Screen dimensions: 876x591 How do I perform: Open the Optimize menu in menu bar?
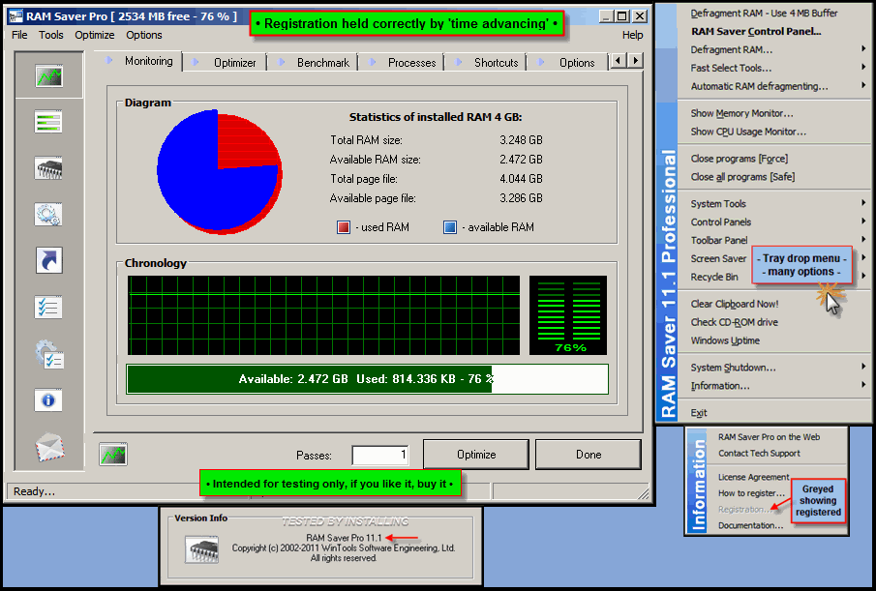click(x=94, y=35)
